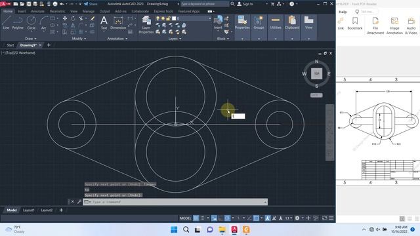The image size is (420, 236).
Task: Click the Save icon in quick access toolbar
Action: pos(29,4)
